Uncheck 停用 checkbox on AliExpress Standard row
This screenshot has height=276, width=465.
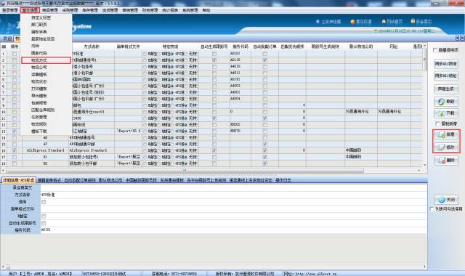15,150
